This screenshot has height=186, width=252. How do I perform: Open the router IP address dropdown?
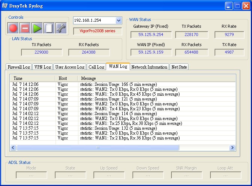(x=118, y=20)
